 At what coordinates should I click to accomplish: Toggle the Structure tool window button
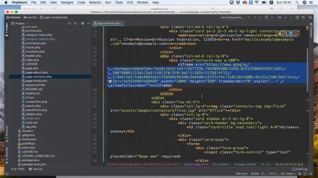[6, 133]
